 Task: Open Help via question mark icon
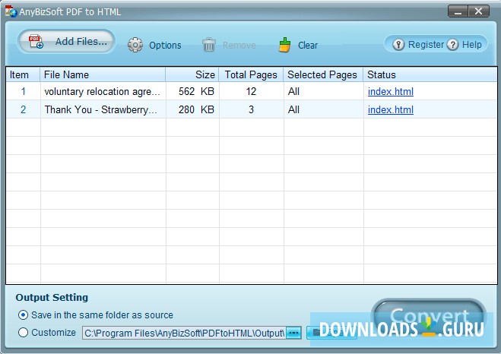pos(452,44)
